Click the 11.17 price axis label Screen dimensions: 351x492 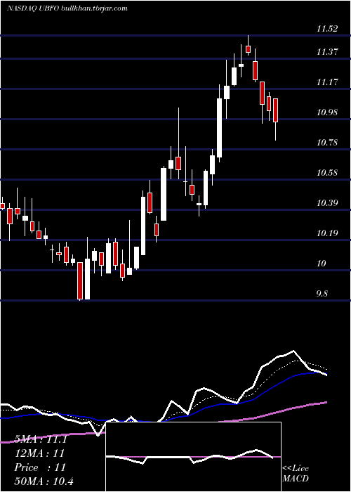pyautogui.click(x=327, y=82)
